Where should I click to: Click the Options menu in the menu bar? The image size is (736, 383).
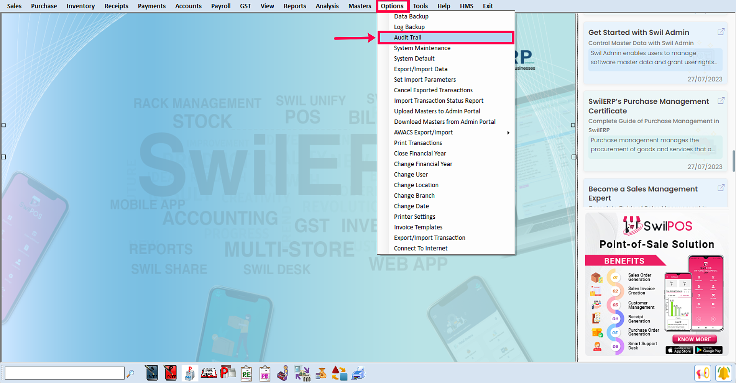(392, 6)
